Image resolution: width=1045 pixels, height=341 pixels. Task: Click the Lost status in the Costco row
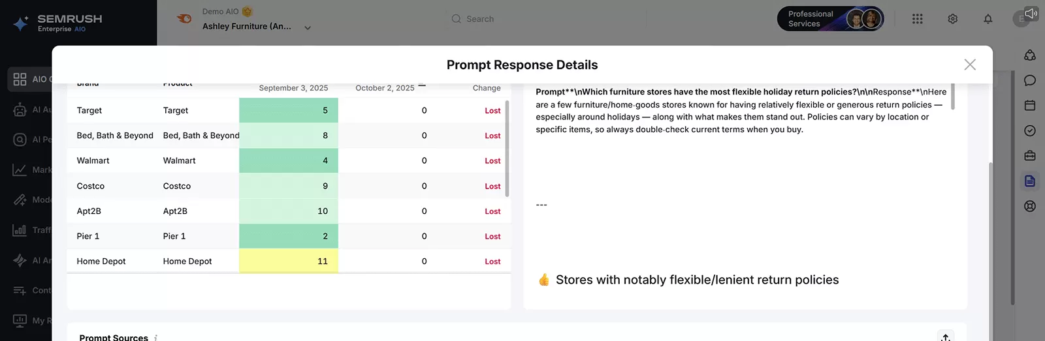(x=492, y=186)
